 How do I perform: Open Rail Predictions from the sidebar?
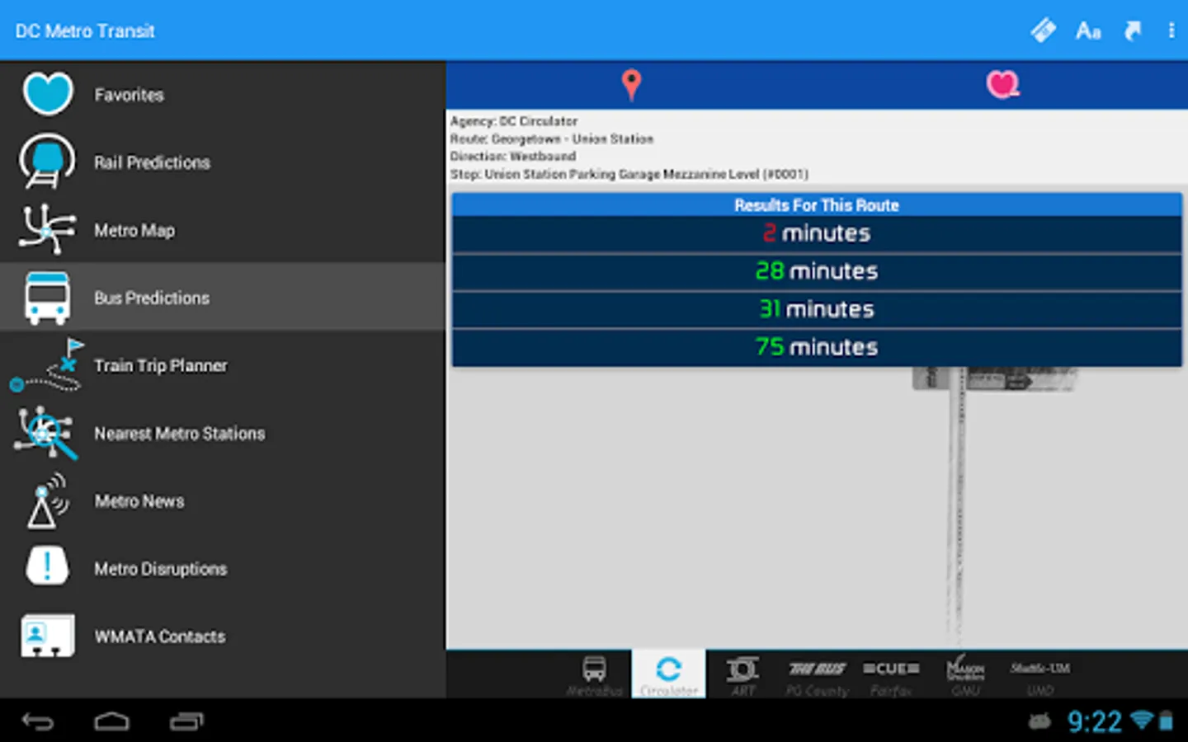(223, 162)
